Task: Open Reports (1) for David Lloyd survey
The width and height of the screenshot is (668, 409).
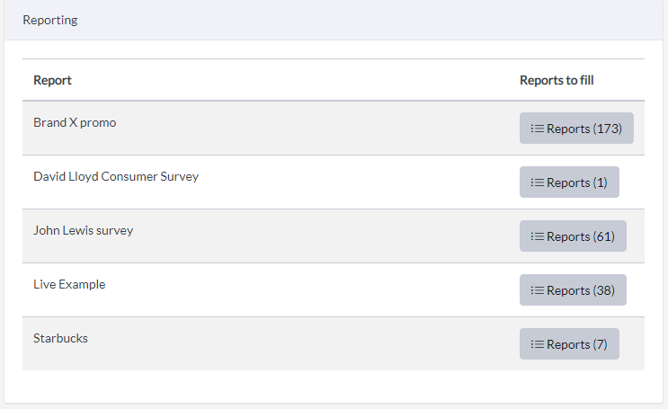Action: tap(569, 182)
